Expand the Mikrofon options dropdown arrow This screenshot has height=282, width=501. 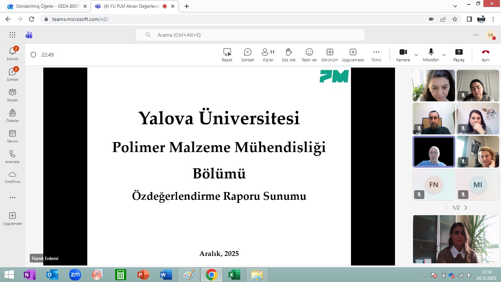click(444, 55)
